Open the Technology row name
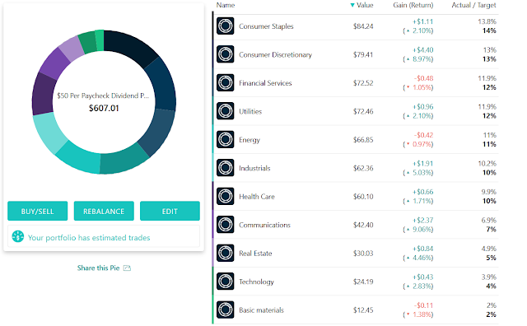Screen dimensions: 527x326 point(256,282)
